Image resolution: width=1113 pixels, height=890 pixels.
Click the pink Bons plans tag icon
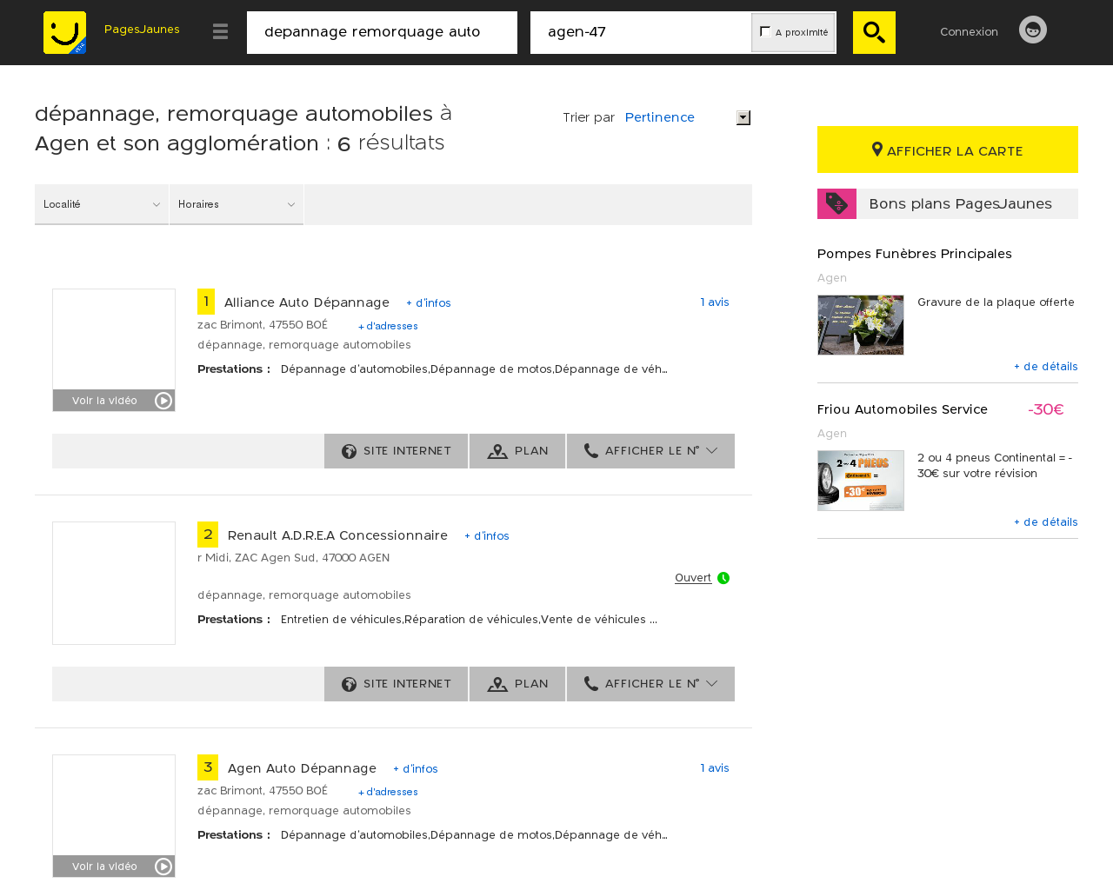(836, 203)
